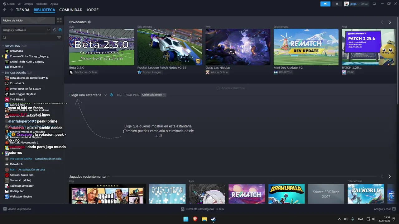Open File Explorer from taskbar
399x224 pixels.
(204, 219)
